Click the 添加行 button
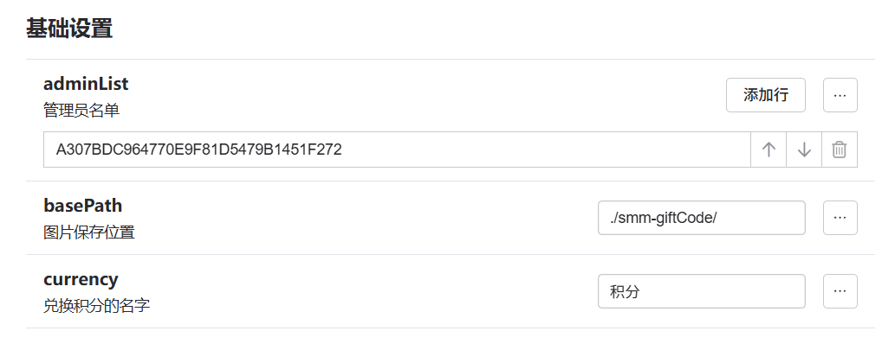The image size is (895, 350). (765, 95)
